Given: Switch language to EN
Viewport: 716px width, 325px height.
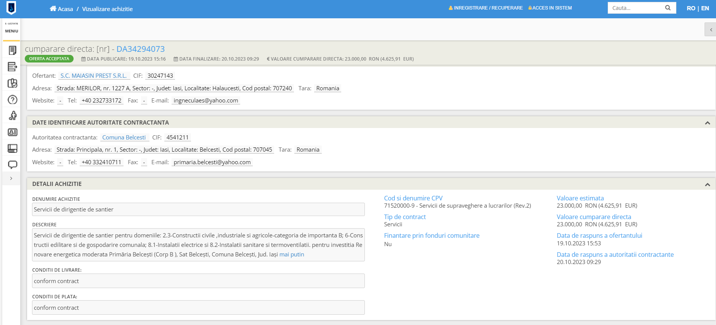Looking at the screenshot, I should tap(705, 8).
